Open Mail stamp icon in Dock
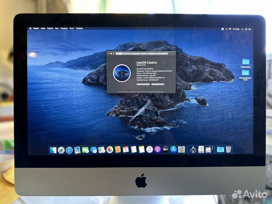The width and height of the screenshot is (272, 204). pyautogui.click(x=77, y=150)
